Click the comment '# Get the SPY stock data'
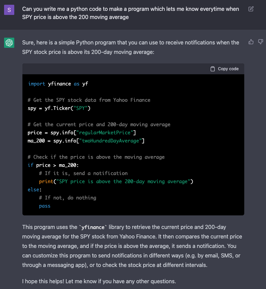 pyautogui.click(x=89, y=100)
